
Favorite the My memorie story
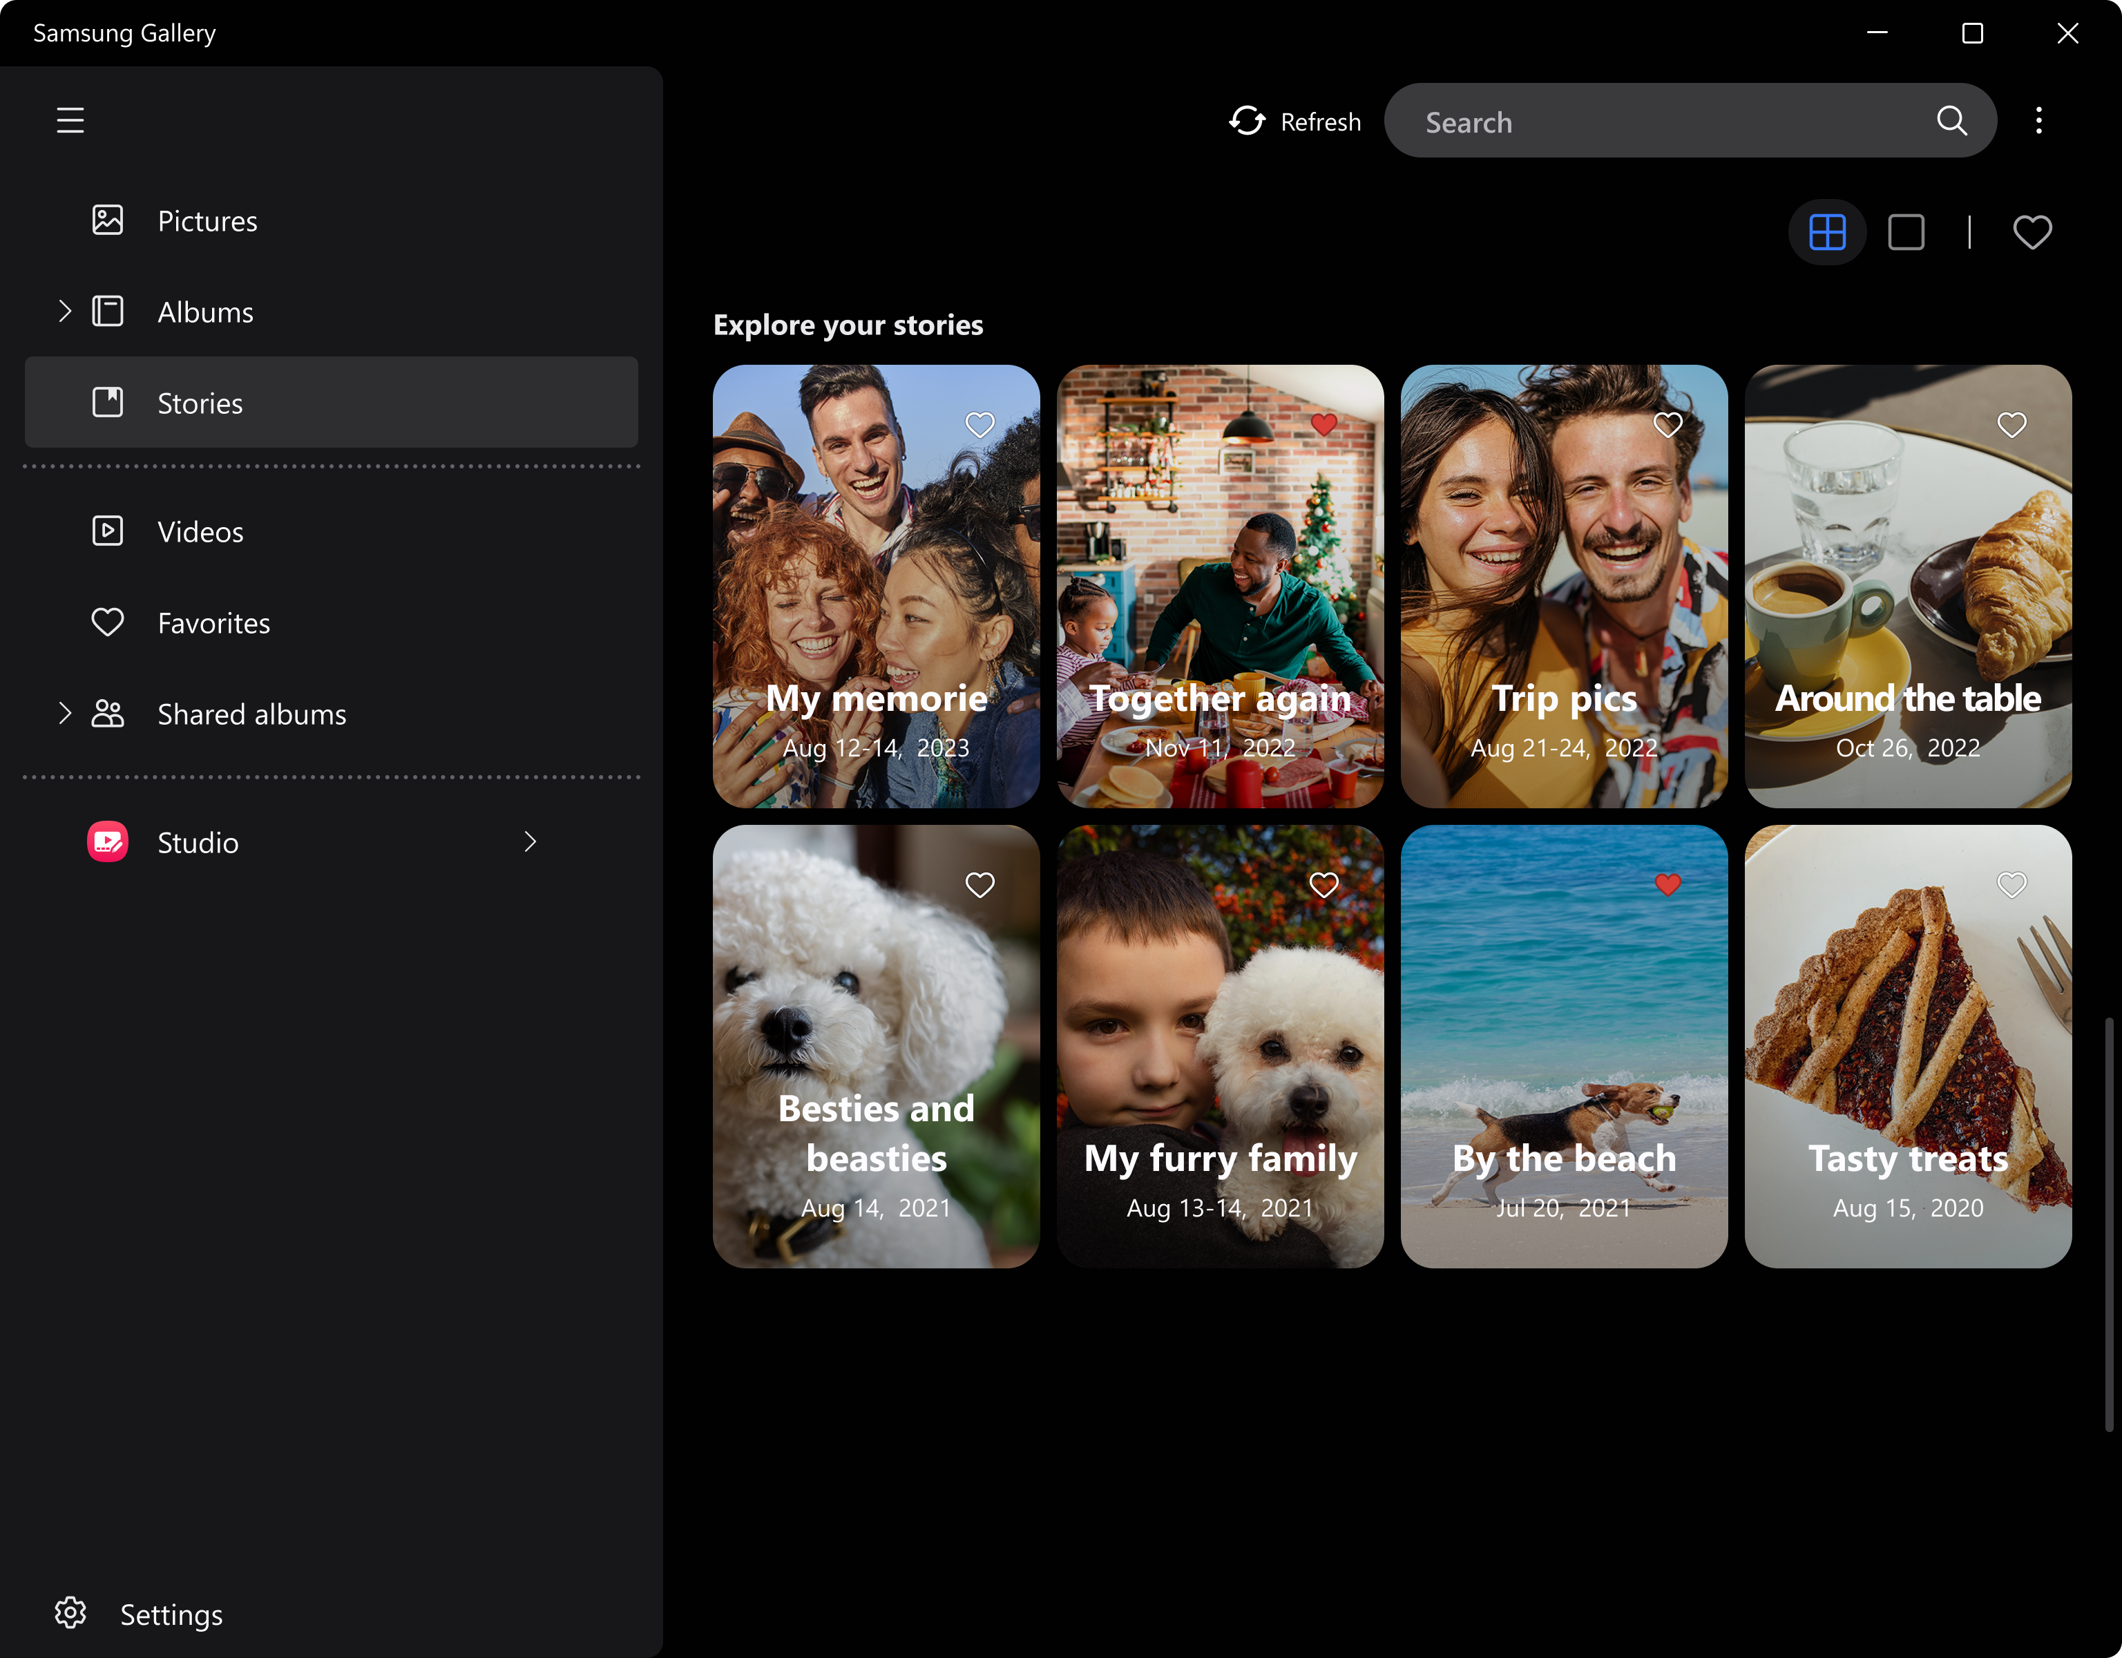click(978, 423)
